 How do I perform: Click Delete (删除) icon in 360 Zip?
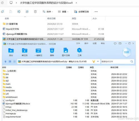coord(52,52)
